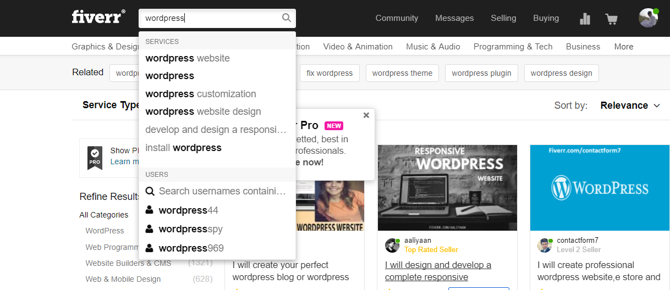Open the Responsive WordPress gig thumbnail
This screenshot has height=290, width=670.
point(447,188)
